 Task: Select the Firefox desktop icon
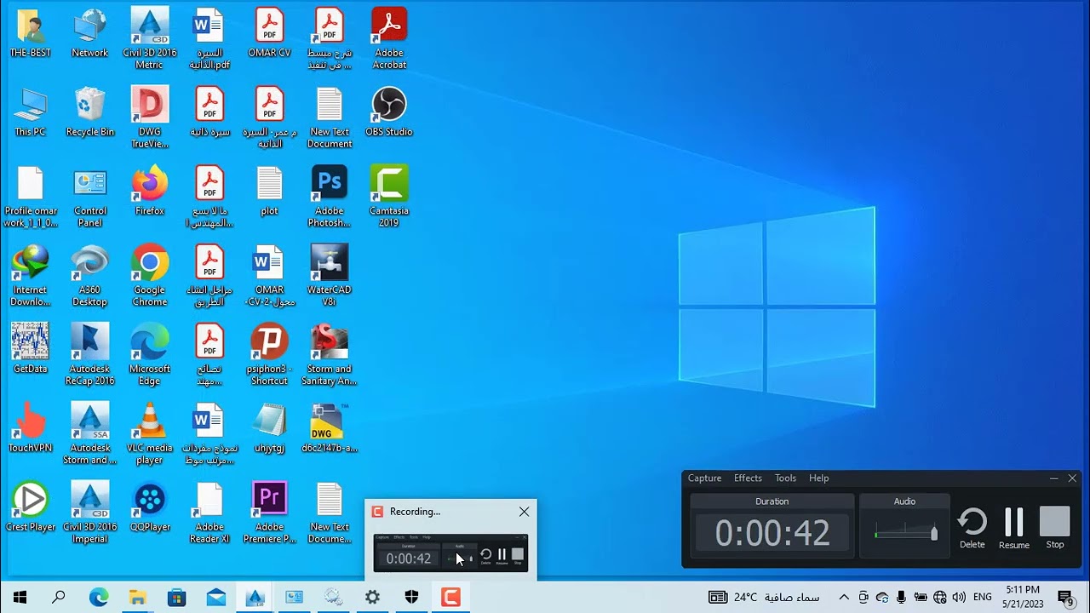[150, 191]
